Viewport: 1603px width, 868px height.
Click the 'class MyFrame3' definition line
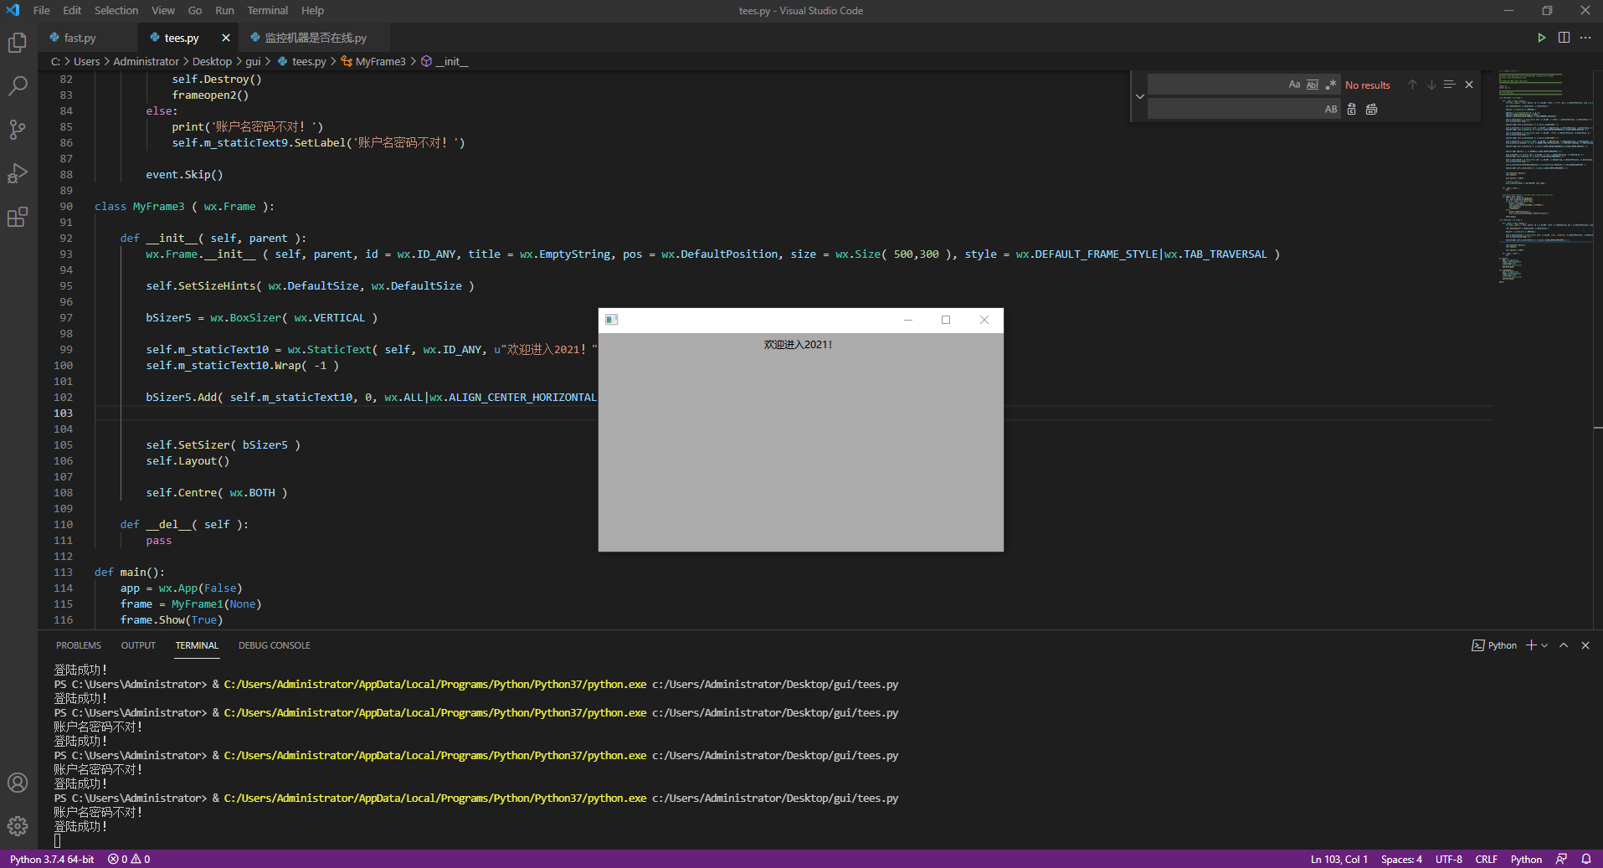tap(184, 206)
